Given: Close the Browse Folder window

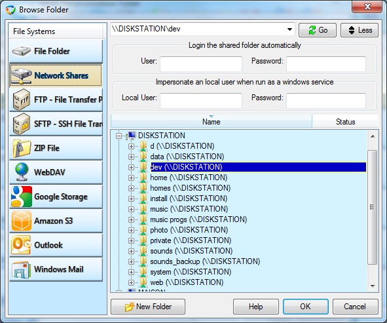Looking at the screenshot, I should 367,7.
